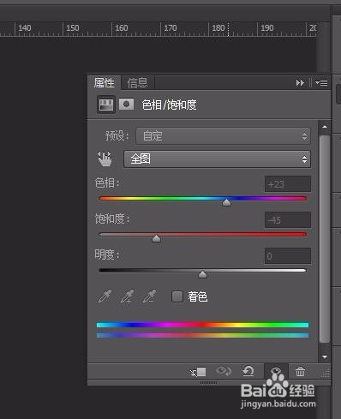Toggle adjustment layer visibility eye
Screen dimensions: 341x419
(276, 371)
